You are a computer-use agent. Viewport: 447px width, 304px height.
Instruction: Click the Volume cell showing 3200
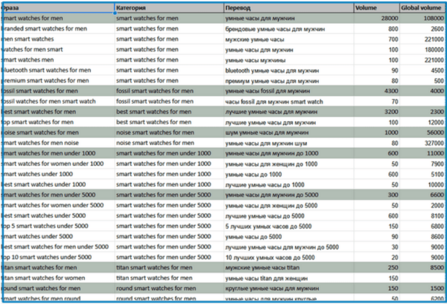tap(377, 112)
